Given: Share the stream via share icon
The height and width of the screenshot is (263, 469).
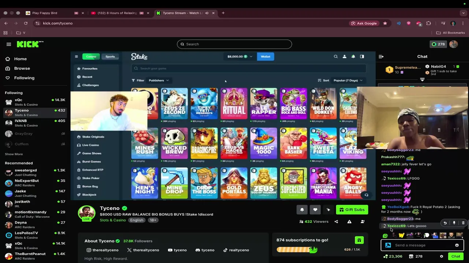Looking at the screenshot, I should (x=336, y=222).
